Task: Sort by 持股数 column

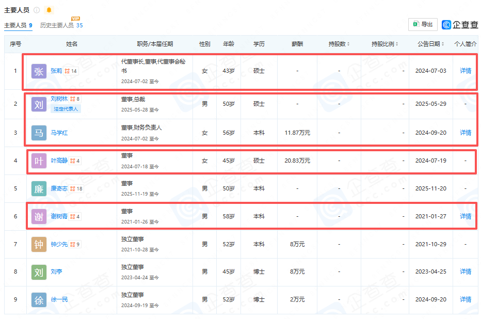Action: coord(339,44)
